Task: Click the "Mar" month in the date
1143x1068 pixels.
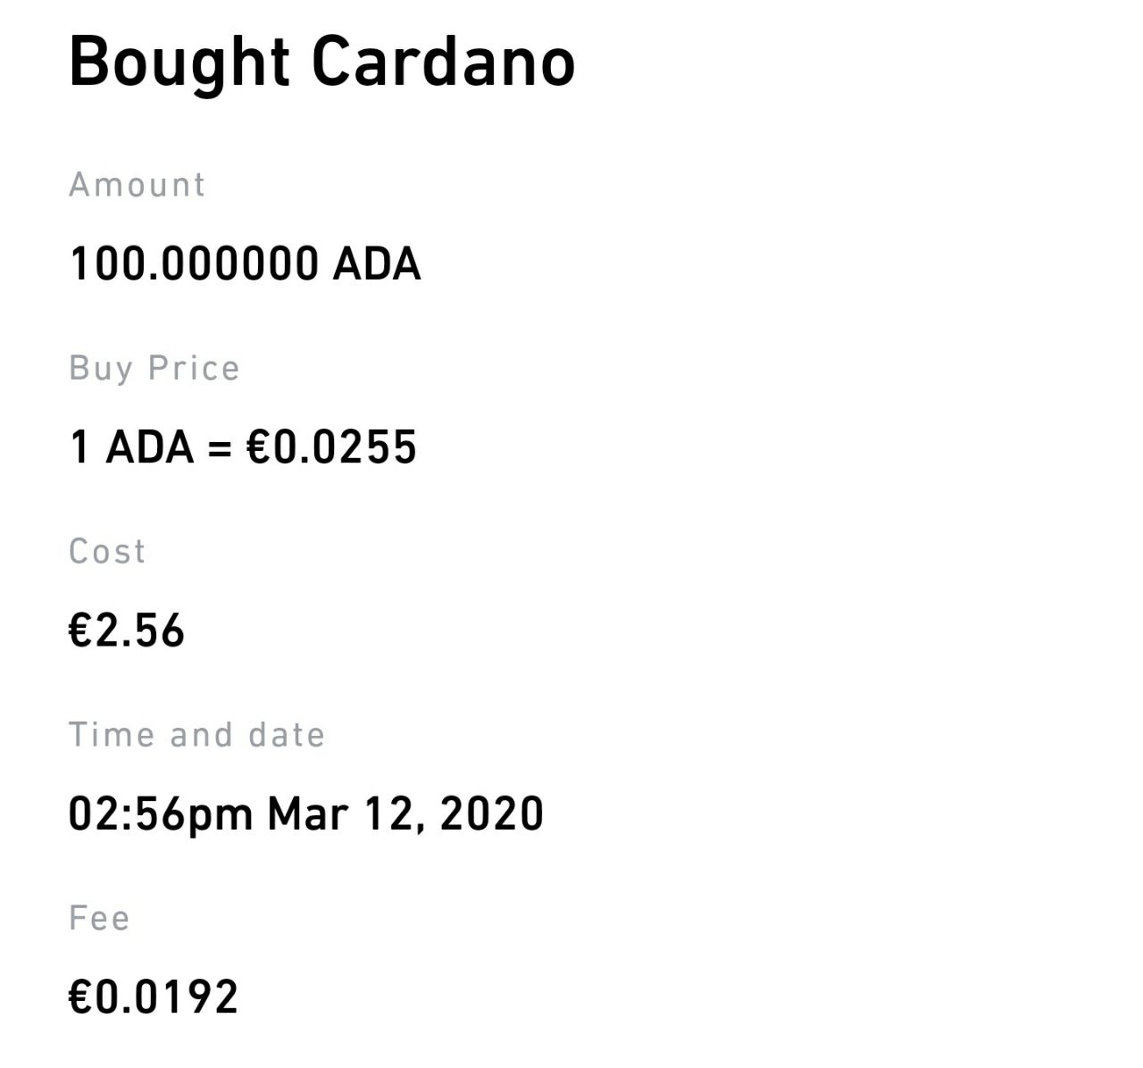Action: [x=306, y=814]
